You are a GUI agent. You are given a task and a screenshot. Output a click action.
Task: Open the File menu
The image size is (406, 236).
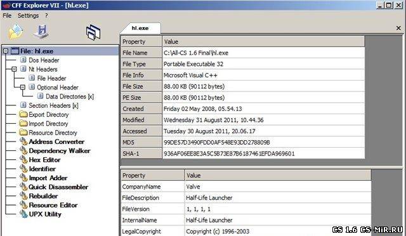(x=7, y=16)
